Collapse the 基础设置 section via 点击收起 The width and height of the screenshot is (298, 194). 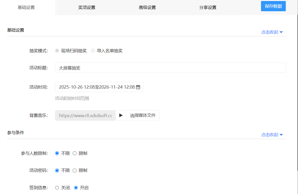click(269, 32)
